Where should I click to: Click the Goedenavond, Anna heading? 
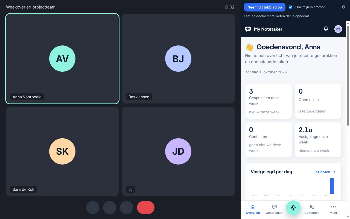tap(288, 47)
